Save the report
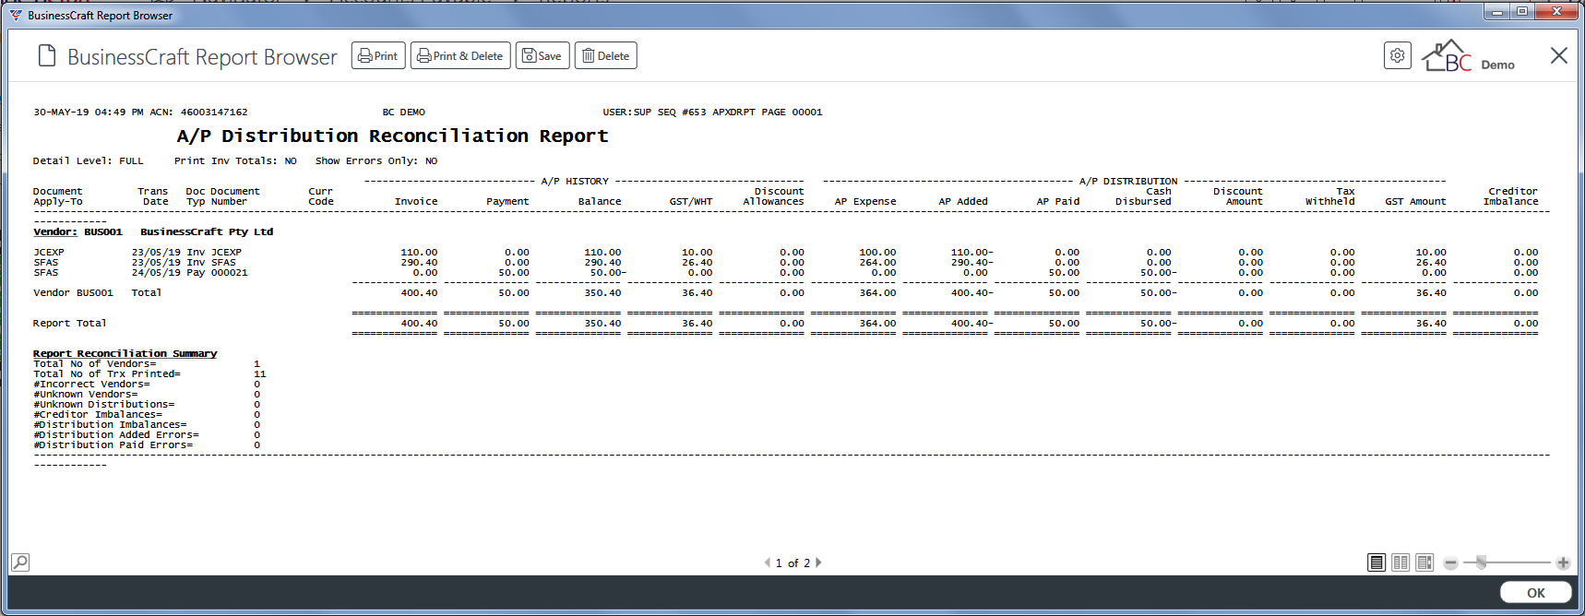 [x=542, y=56]
